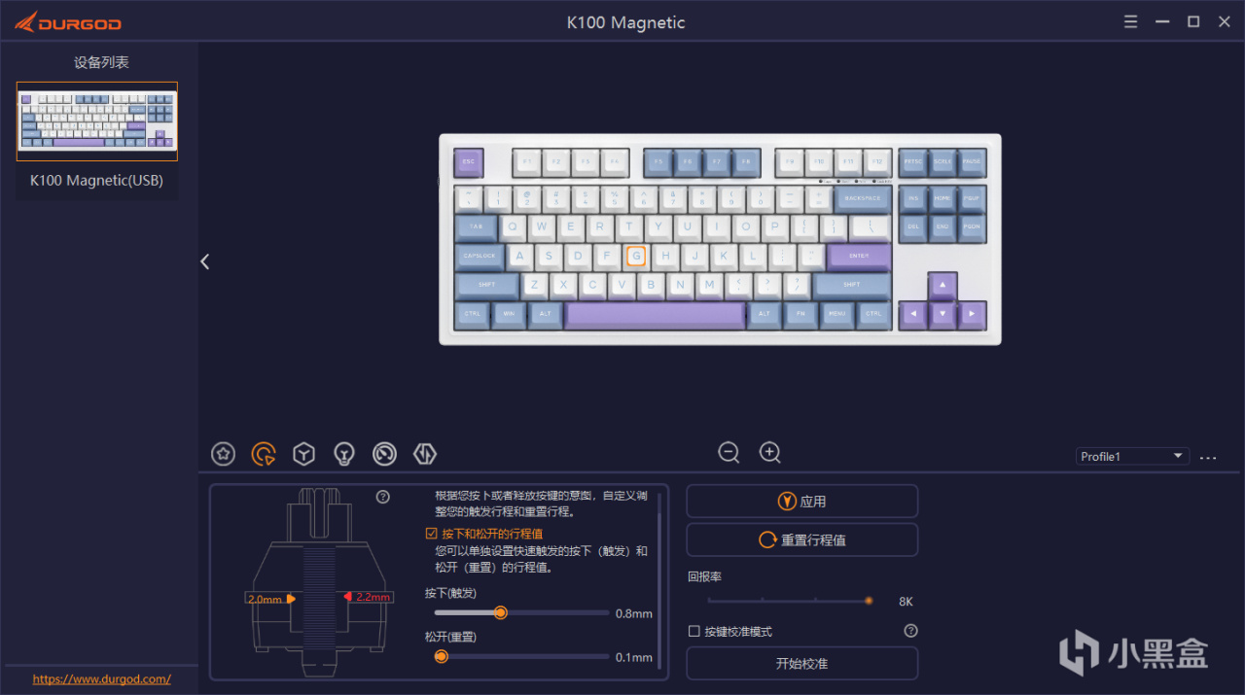Click the 2.2mm red travel marker
This screenshot has width=1245, height=695.
(368, 597)
